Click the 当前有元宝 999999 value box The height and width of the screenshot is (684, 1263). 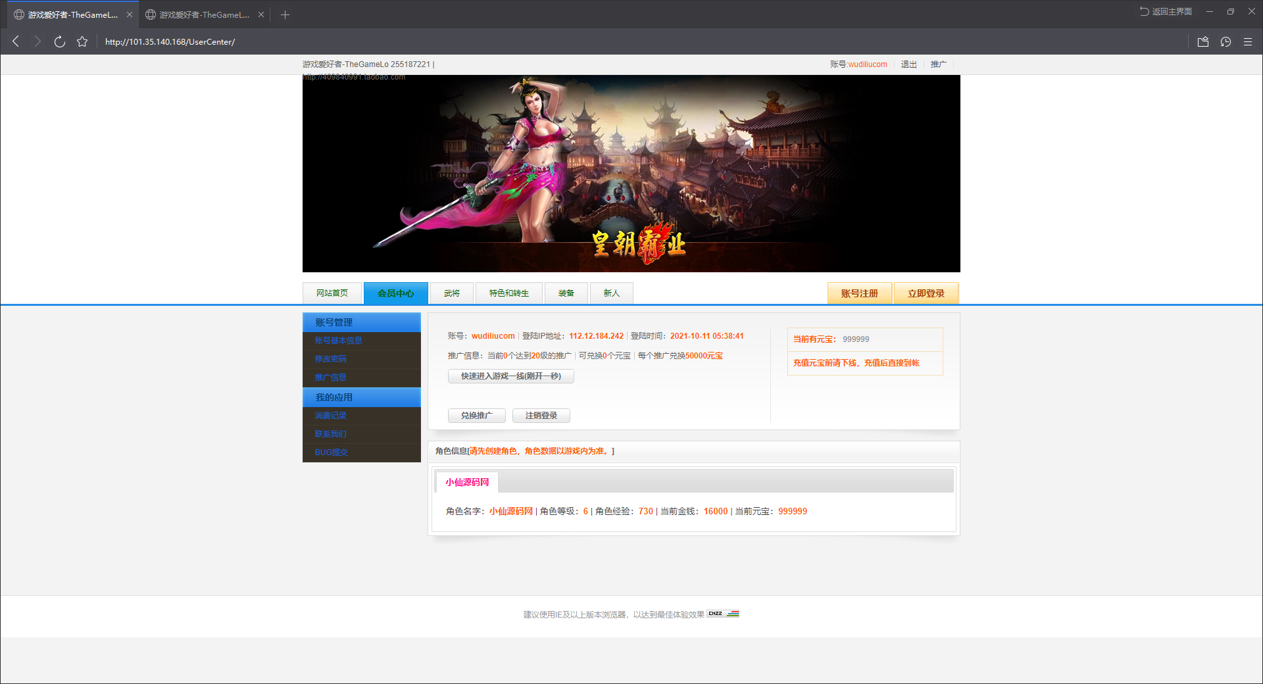tap(865, 339)
